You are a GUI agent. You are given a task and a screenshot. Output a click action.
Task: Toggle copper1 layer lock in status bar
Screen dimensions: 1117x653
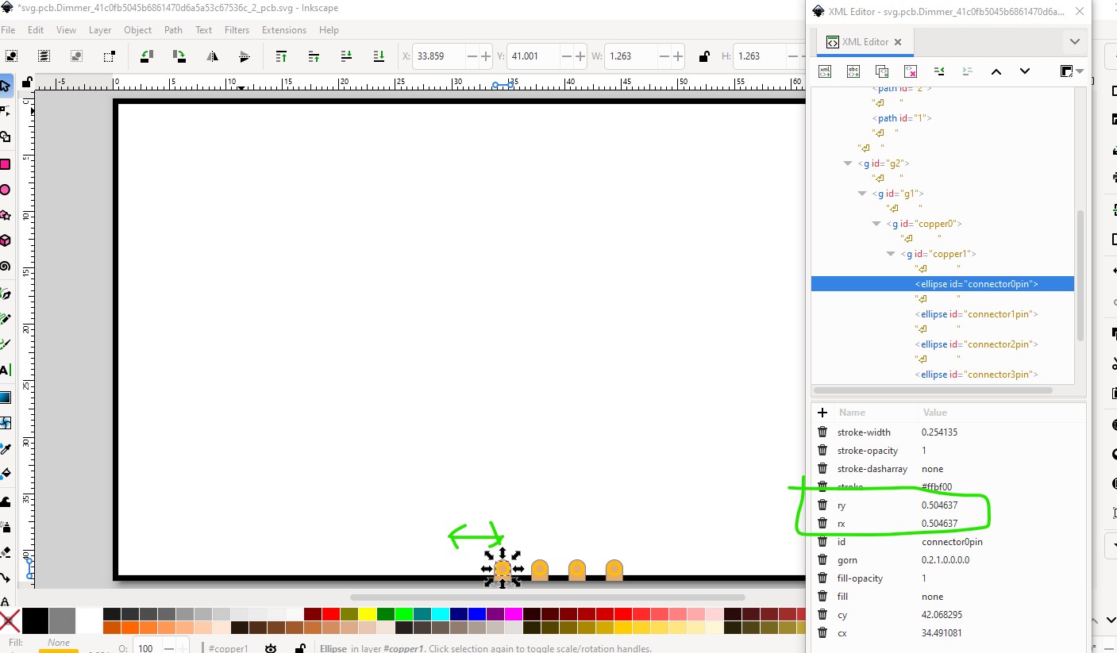pyautogui.click(x=299, y=648)
